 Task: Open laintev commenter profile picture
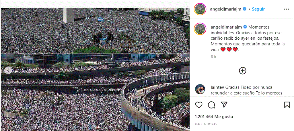tap(200, 89)
